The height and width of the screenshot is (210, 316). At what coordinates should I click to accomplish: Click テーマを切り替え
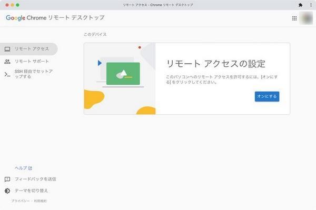tap(31, 191)
